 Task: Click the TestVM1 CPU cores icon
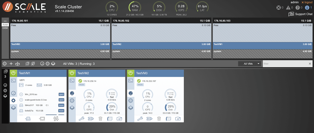click(x=21, y=85)
